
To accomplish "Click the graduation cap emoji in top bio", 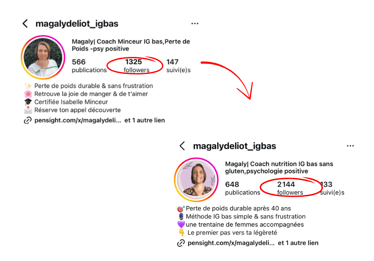I will (28, 102).
